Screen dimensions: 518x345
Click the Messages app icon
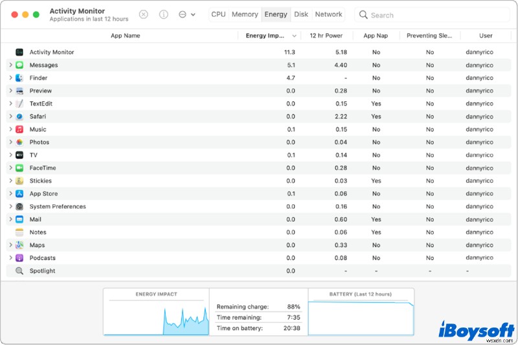coord(19,65)
